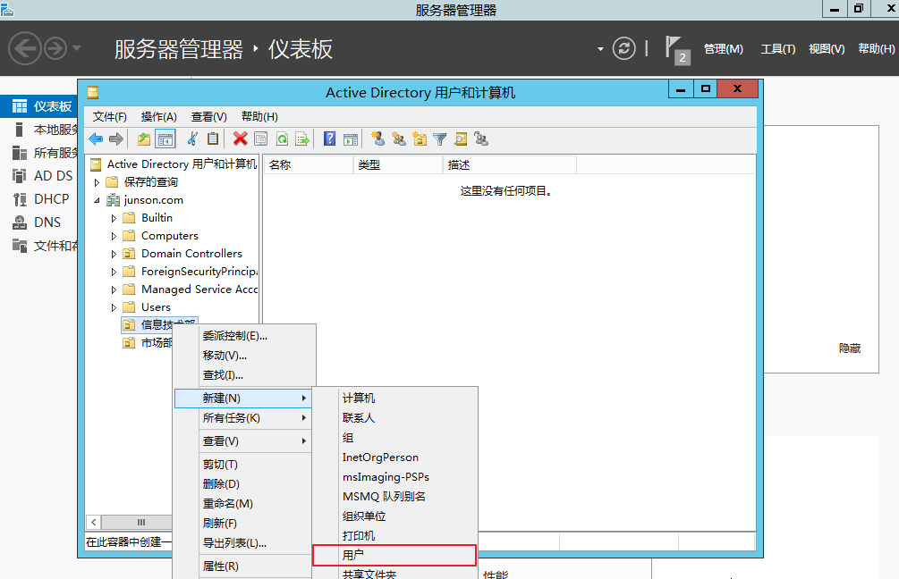Click the 类型 column header
Screen dimensions: 899x579
(398, 165)
